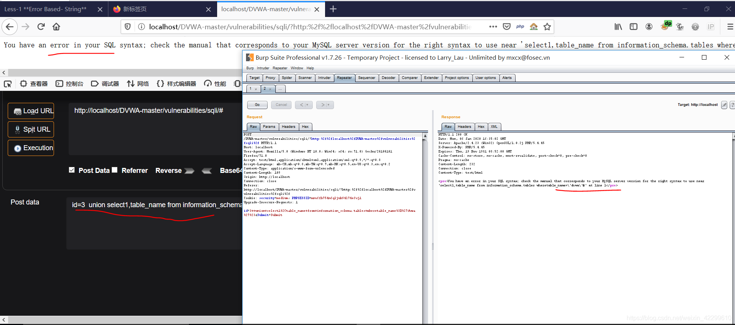Select Repeater request tab 1

coord(253,89)
